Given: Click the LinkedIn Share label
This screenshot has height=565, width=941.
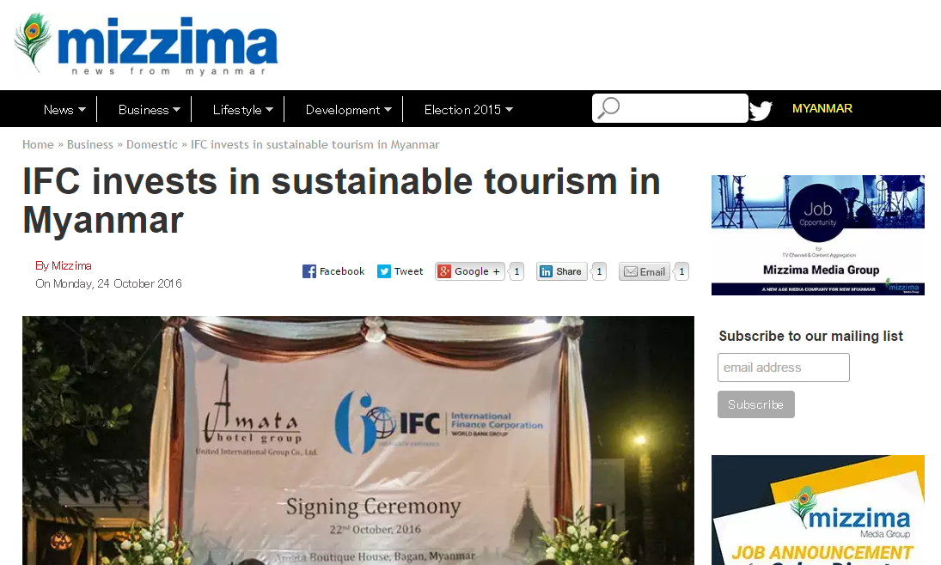Looking at the screenshot, I should (x=569, y=271).
